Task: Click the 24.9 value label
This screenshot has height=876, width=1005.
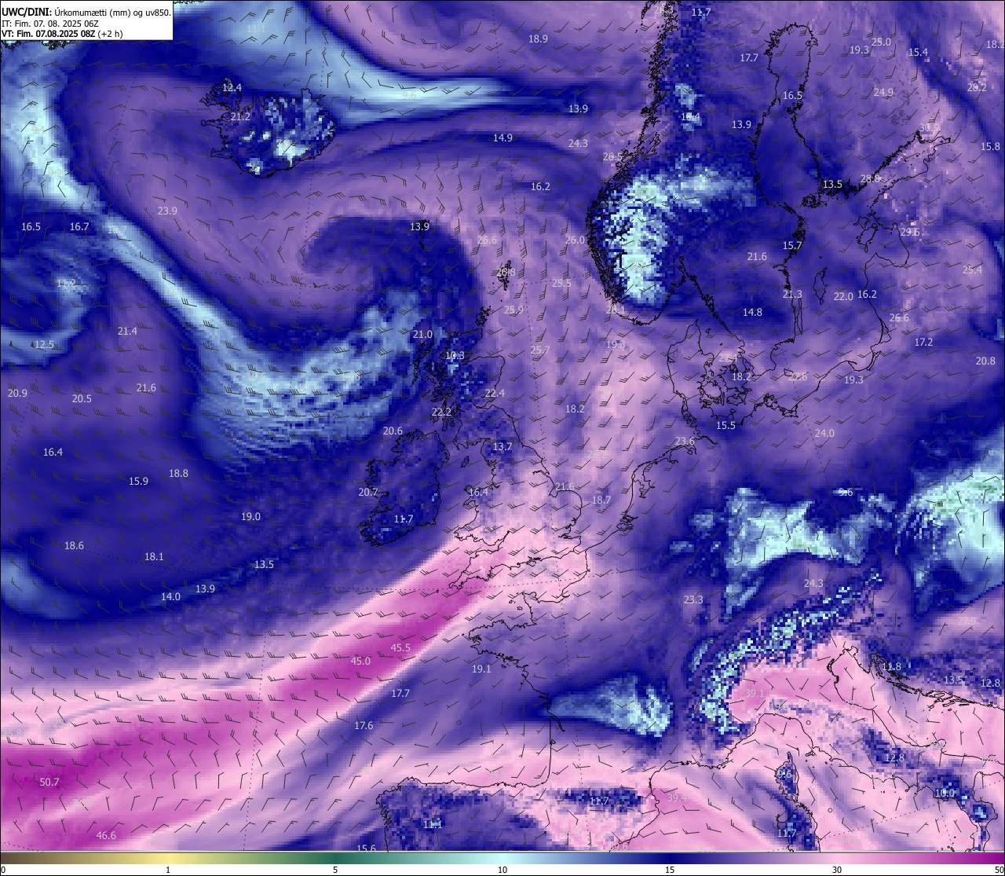Action: click(883, 93)
